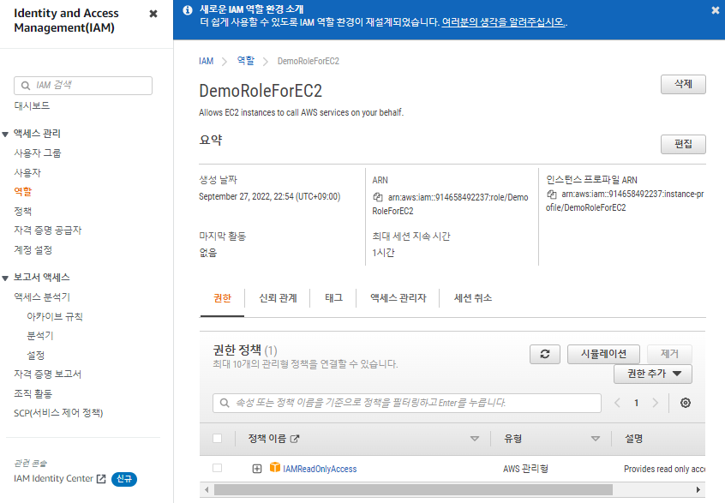This screenshot has width=725, height=503.
Task: Open policy table settings gear
Action: point(686,403)
